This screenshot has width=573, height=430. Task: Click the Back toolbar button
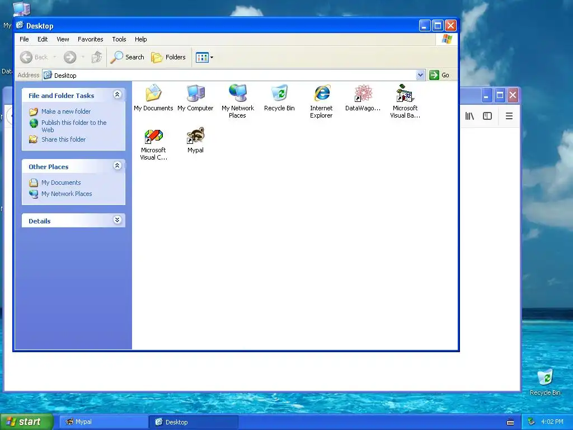34,57
